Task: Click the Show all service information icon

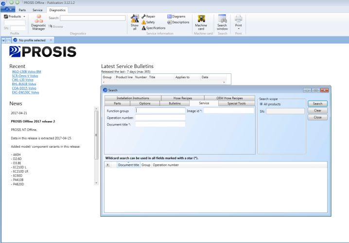Action: 135,22
